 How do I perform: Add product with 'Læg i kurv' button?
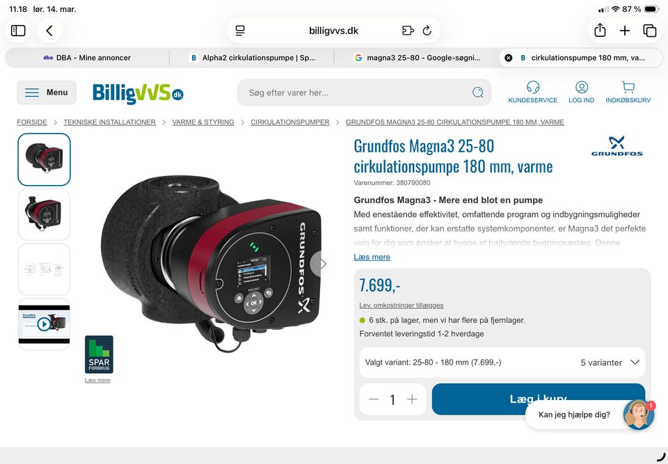pyautogui.click(x=539, y=399)
